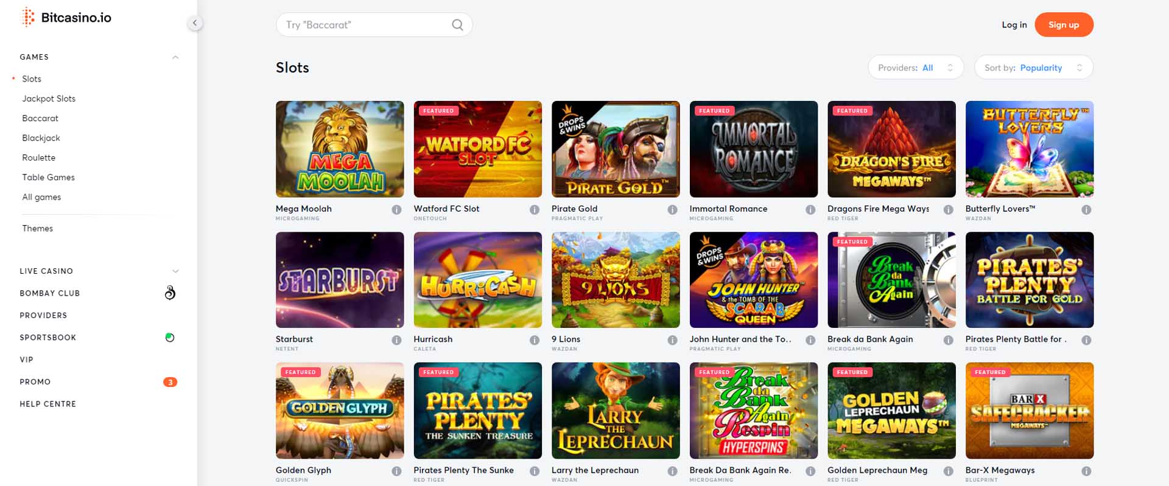Screen dimensions: 1169x486
Task: Open the Promo page
Action: coord(35,382)
